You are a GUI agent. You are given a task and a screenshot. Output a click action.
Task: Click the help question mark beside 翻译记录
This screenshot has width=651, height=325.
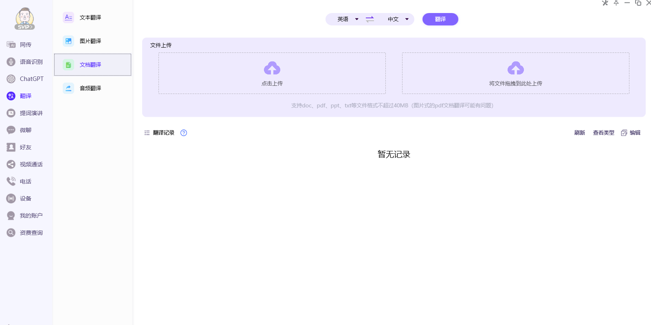(184, 133)
